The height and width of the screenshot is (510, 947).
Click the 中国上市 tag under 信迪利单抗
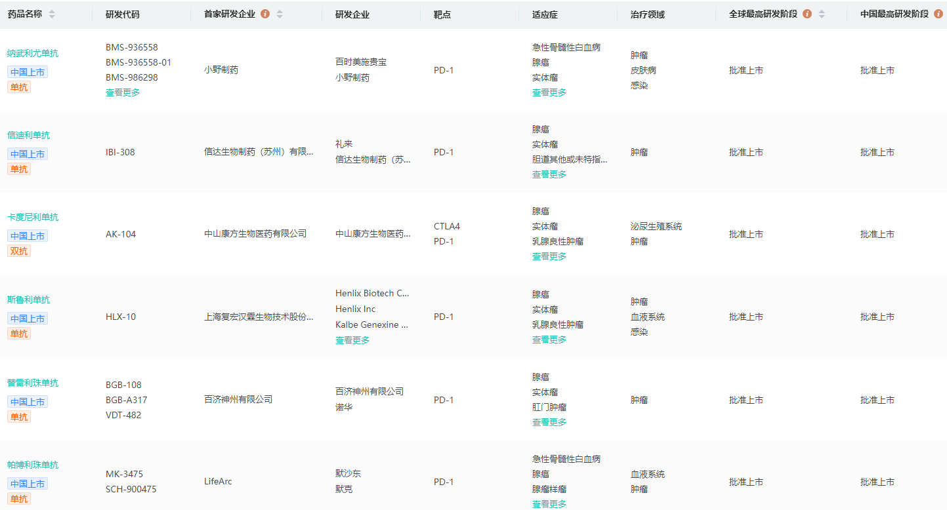click(28, 154)
